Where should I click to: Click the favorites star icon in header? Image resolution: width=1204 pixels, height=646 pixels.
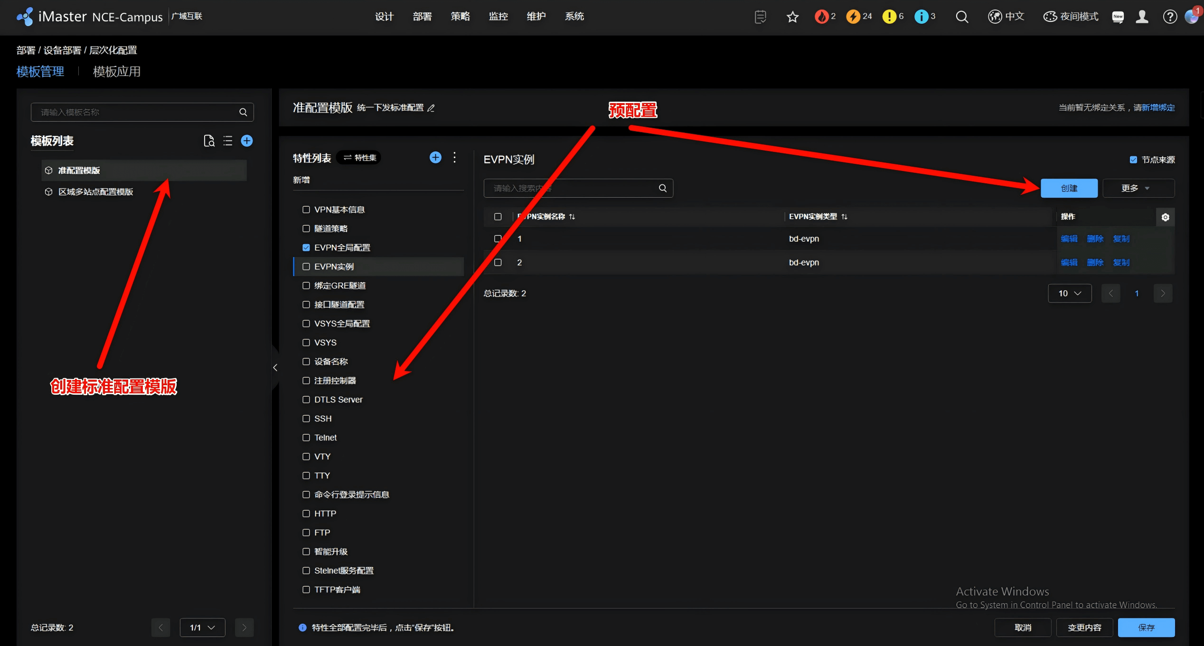pos(792,17)
